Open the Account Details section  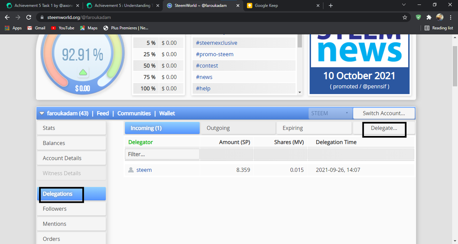(72, 158)
